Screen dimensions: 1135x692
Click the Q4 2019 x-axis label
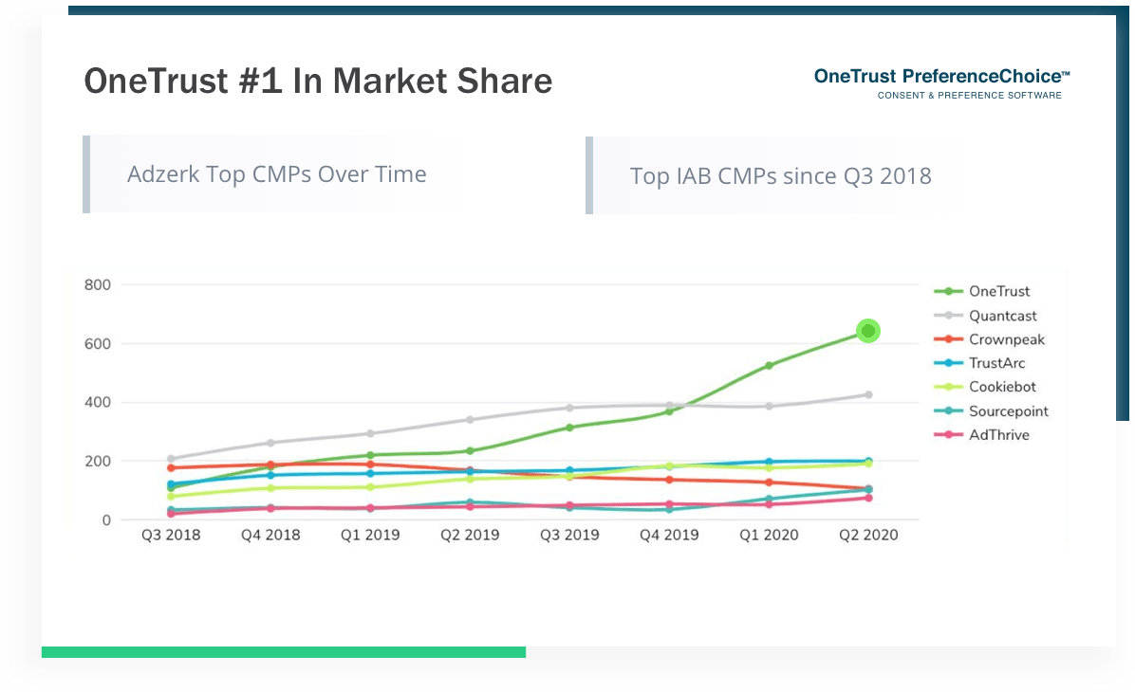(669, 535)
